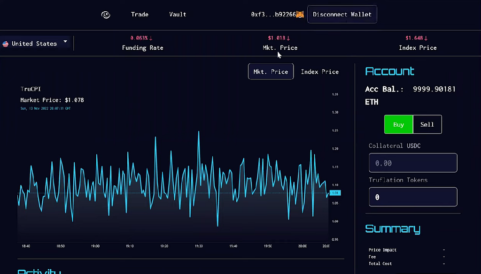Click the Funding Rate label
Screen dimensions: 481x274
(x=143, y=48)
